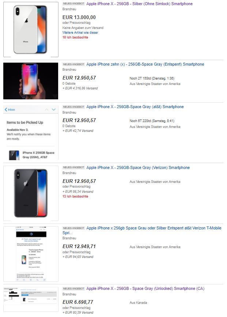Click the 'Items to be Picked Up' thumbnail
Screen dimensions: 227x317
(31, 133)
